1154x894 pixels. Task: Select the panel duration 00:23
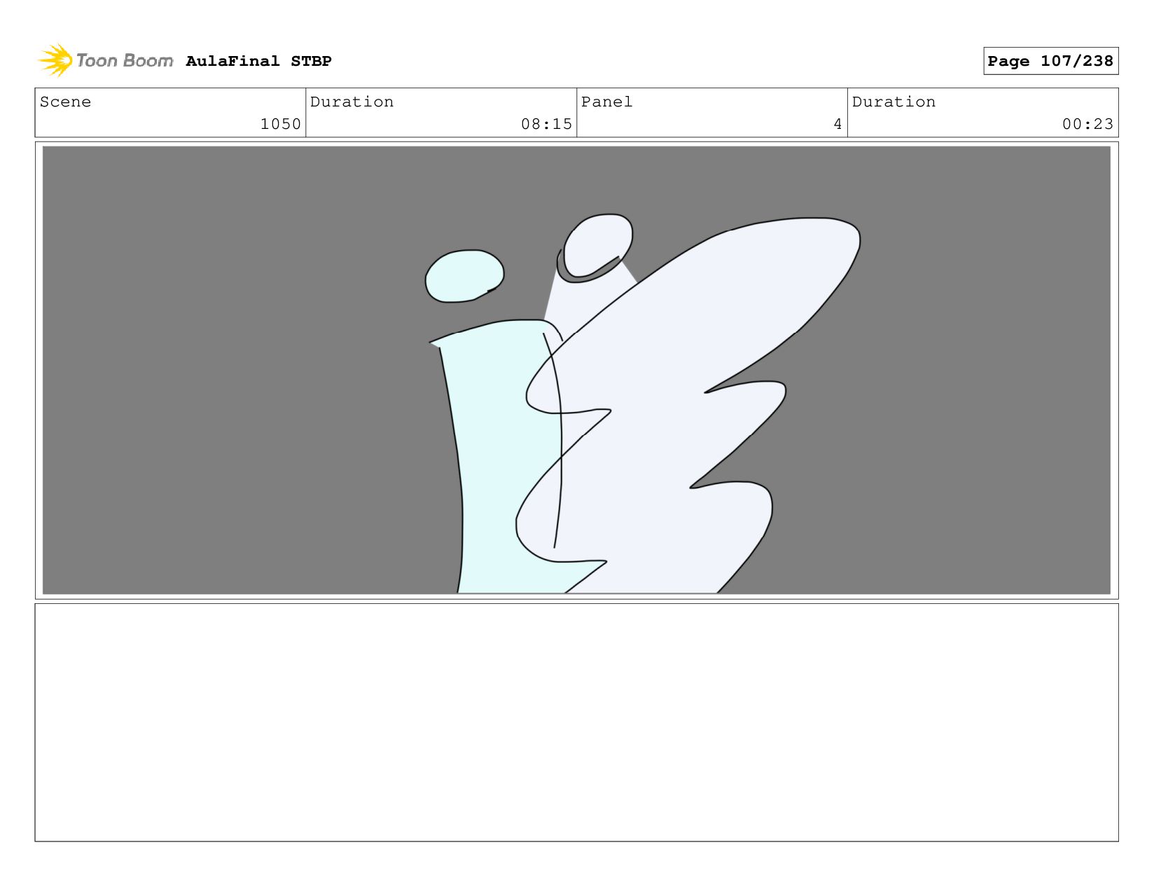pyautogui.click(x=1087, y=124)
